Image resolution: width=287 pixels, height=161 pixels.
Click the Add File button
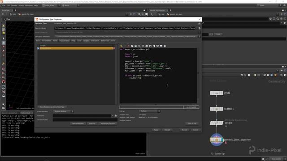(92, 123)
